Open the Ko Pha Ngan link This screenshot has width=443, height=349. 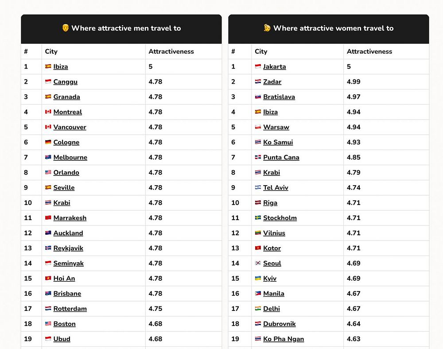(284, 339)
